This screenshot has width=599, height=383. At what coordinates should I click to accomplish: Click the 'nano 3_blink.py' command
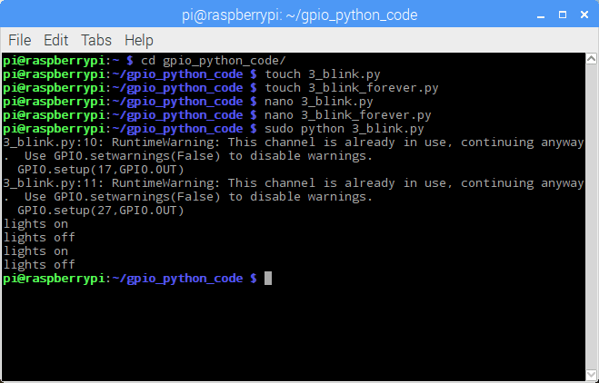[x=319, y=102]
